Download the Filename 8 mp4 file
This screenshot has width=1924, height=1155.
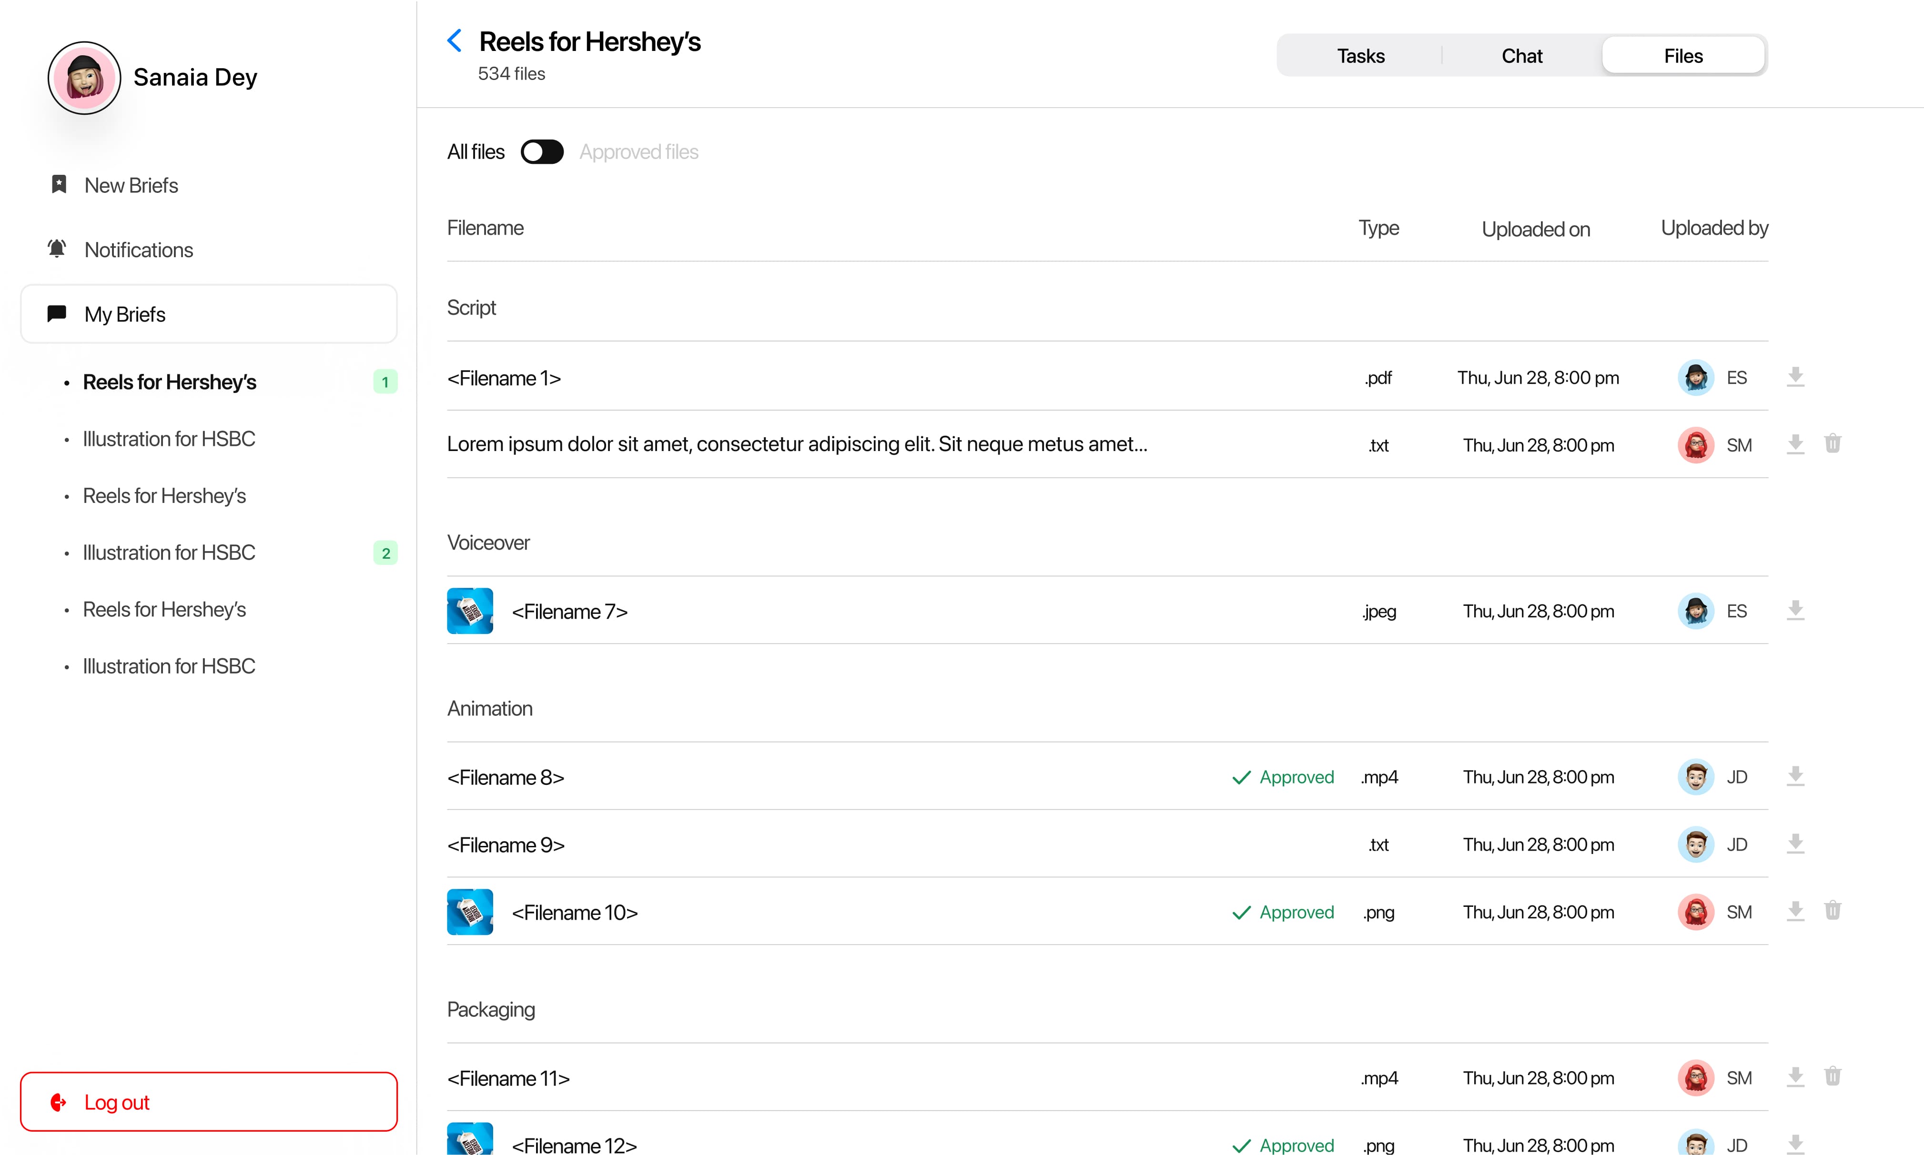[x=1795, y=776]
